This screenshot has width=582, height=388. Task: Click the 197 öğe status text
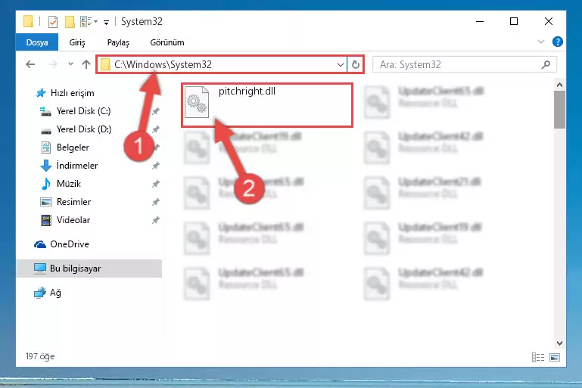click(x=40, y=356)
